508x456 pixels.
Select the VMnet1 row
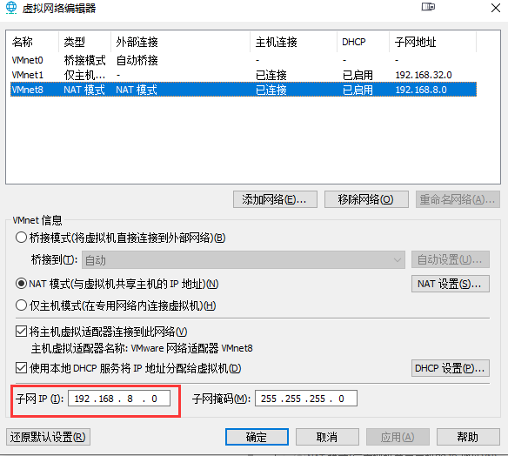[x=244, y=75]
